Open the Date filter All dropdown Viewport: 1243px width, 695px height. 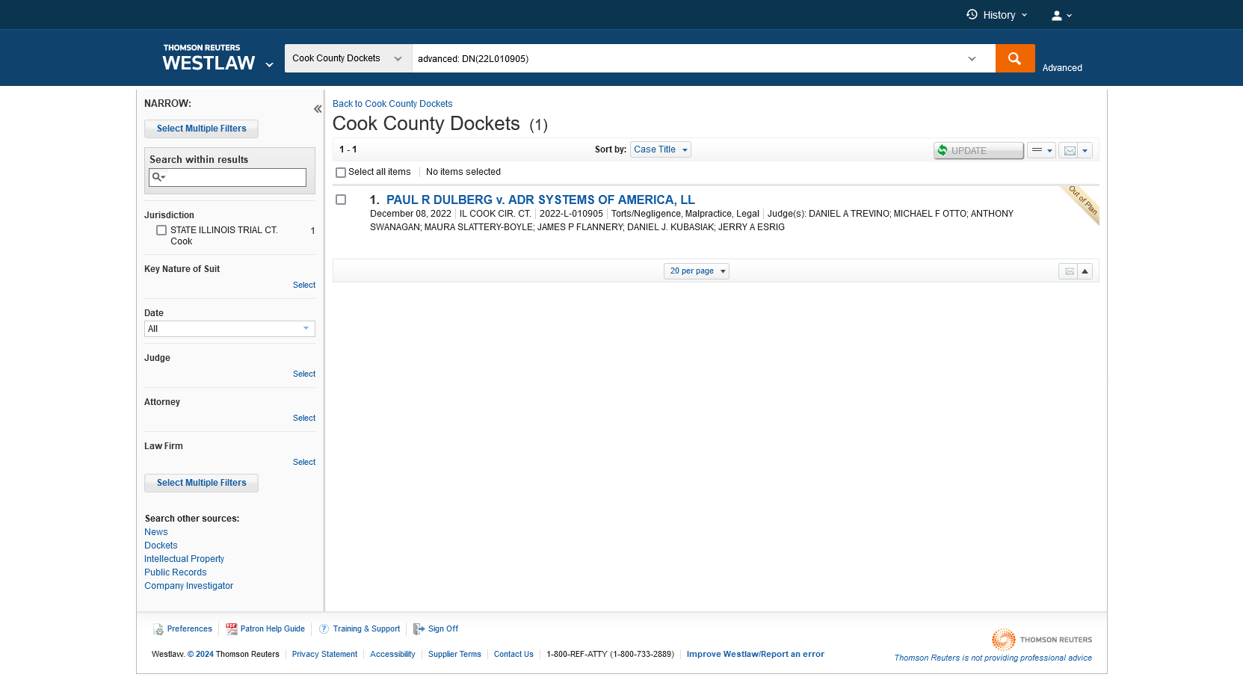[x=229, y=329]
